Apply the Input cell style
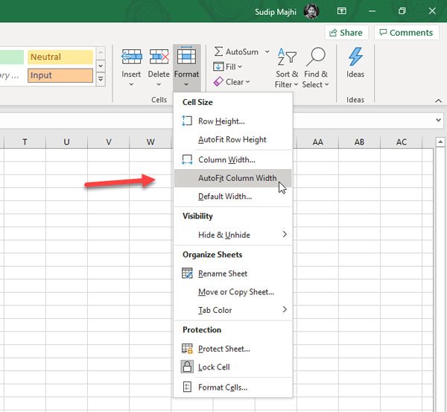The image size is (447, 412). coord(60,75)
